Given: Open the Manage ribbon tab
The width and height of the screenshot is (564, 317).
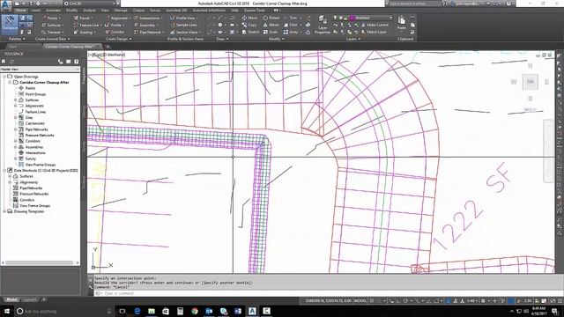Looking at the screenshot, I should pos(121,11).
